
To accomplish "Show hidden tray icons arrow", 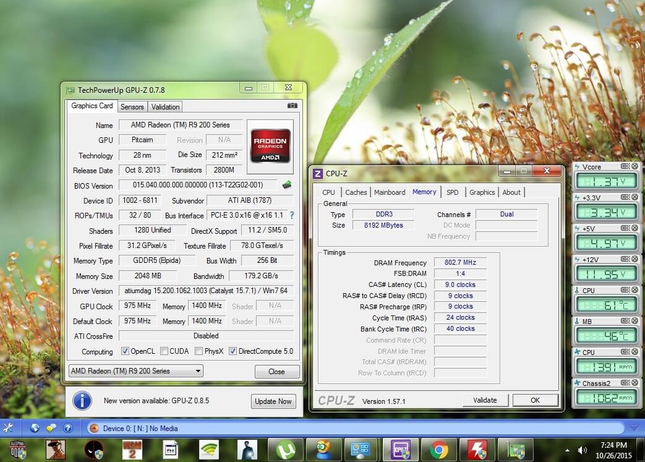I will 567,450.
